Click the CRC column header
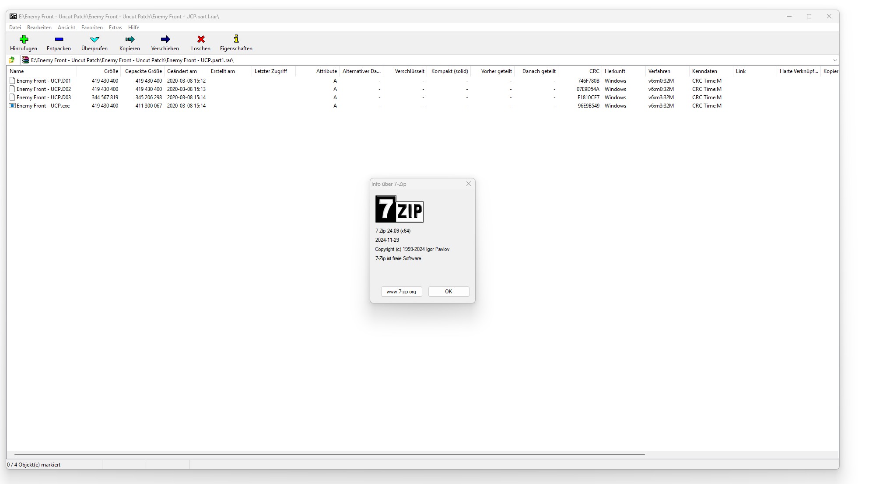 (x=580, y=71)
